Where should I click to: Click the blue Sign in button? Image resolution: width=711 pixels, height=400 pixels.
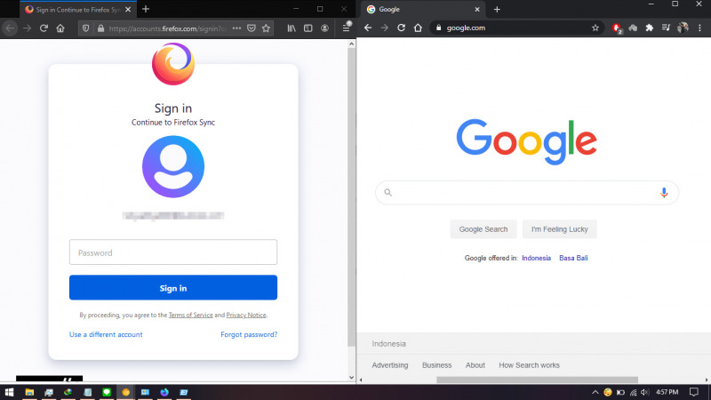click(173, 287)
